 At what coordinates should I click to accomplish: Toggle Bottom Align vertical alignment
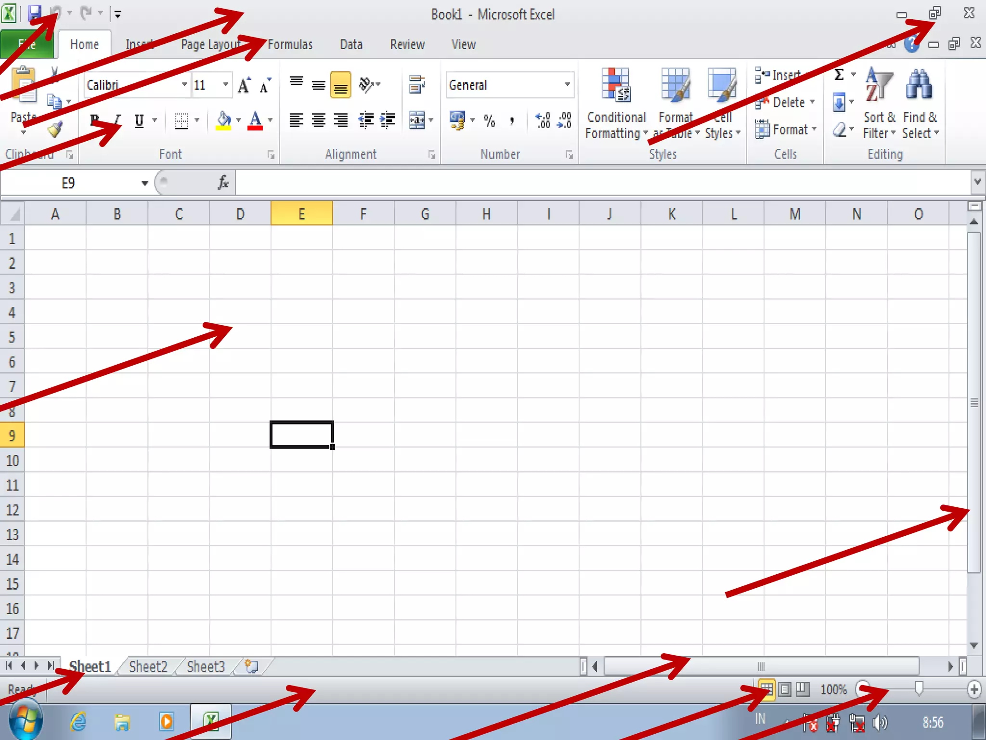pos(340,85)
